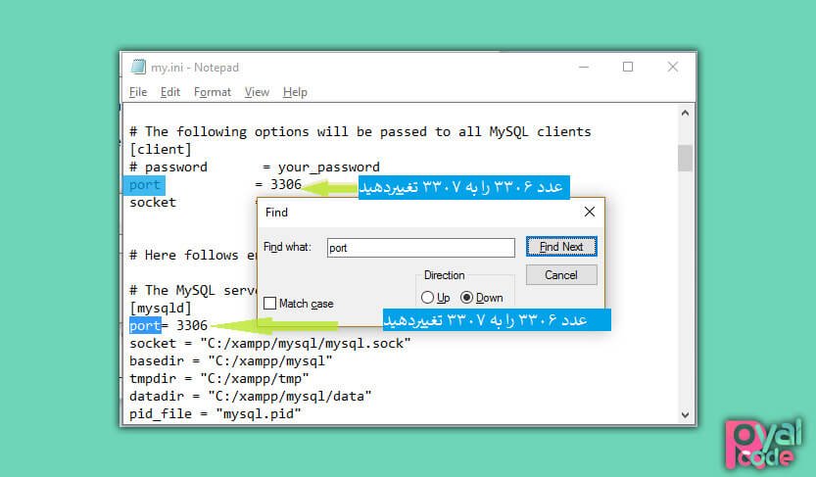Viewport: 816px width, 477px height.
Task: Click the highlighted port under [client]
Action: point(145,185)
